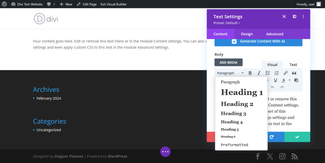Save changes with green checkmark button
The height and width of the screenshot is (163, 325).
297,137
